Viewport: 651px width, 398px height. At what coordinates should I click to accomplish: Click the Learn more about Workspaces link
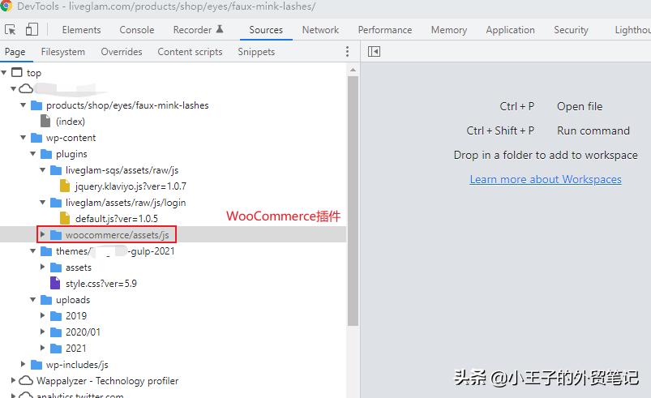(546, 179)
